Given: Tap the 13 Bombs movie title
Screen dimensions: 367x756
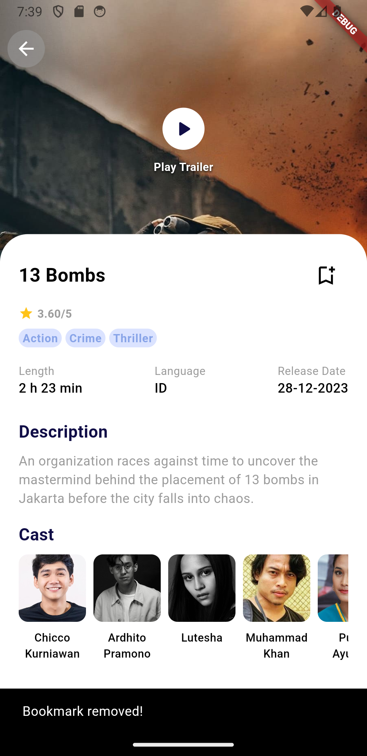Looking at the screenshot, I should 62,275.
